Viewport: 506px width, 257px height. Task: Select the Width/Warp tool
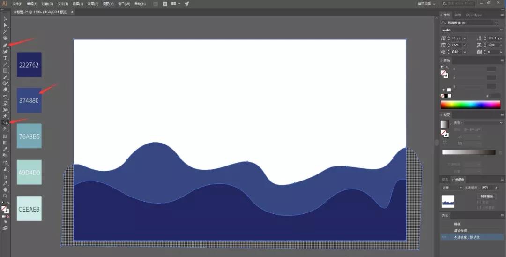pyautogui.click(x=5, y=110)
